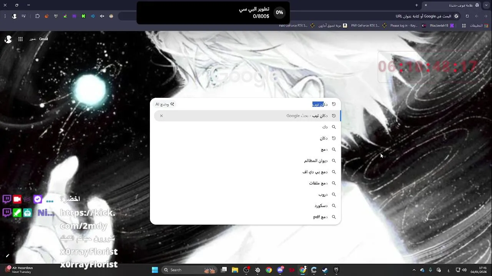Click the blue sound-waves extension icon

[93, 16]
